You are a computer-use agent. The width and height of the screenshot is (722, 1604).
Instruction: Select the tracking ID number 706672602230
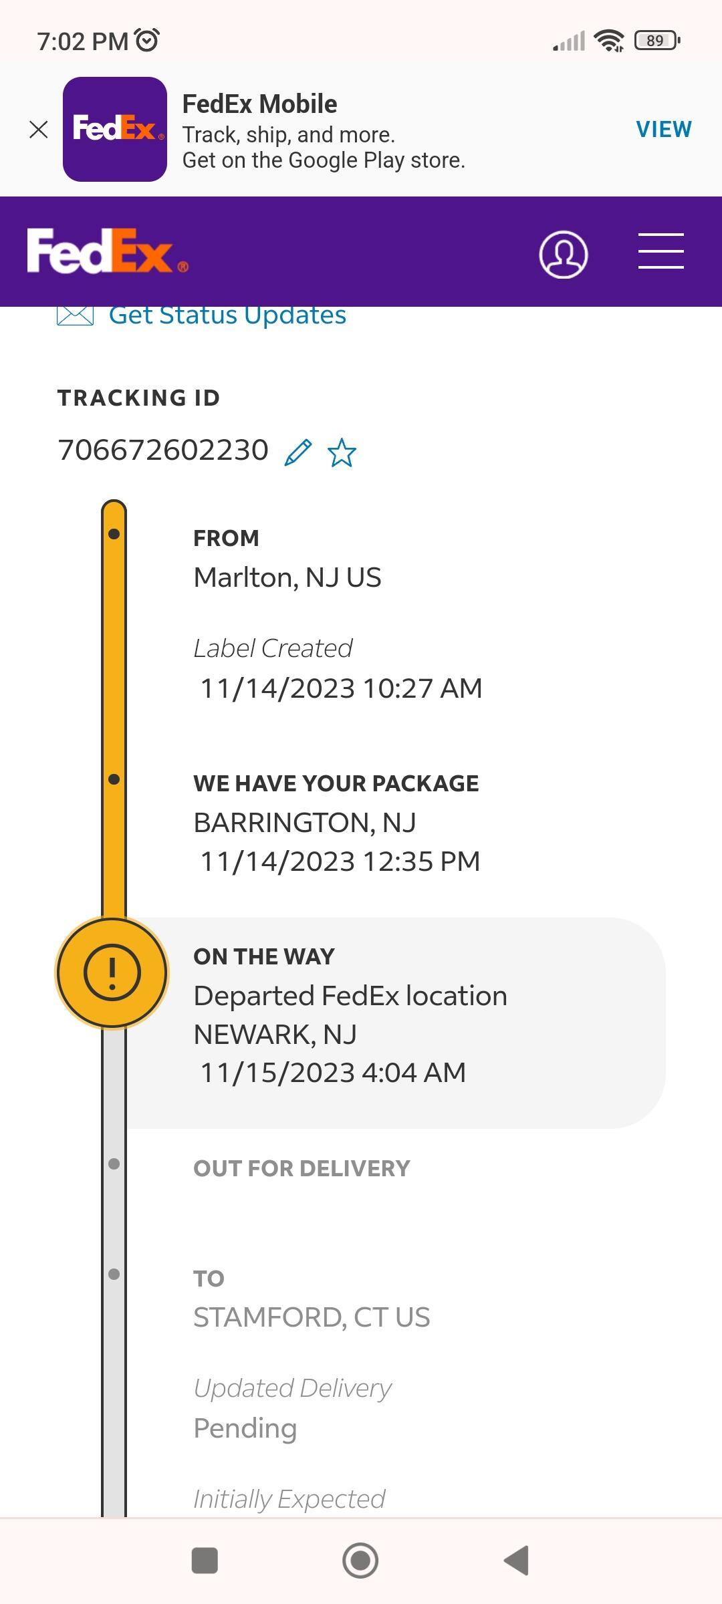163,450
